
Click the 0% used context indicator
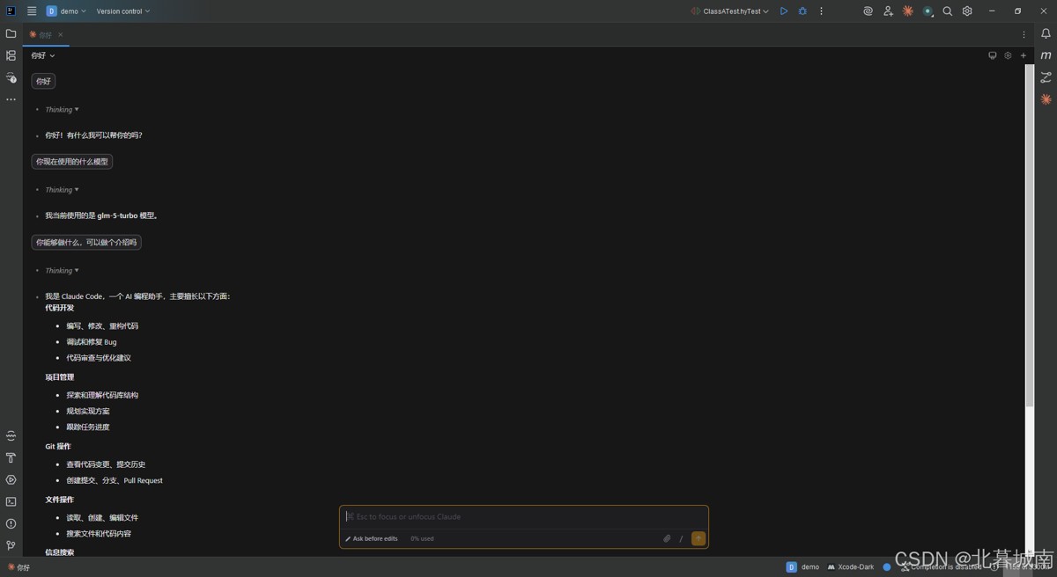point(422,538)
